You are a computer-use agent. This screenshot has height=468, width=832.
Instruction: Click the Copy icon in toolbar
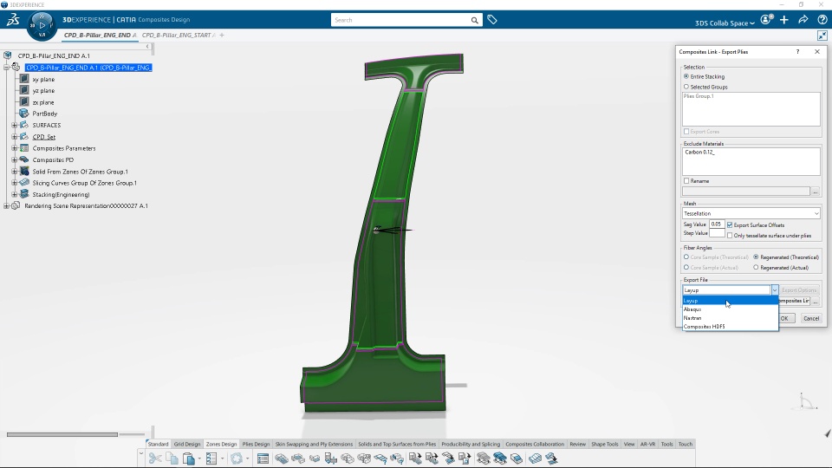(x=172, y=458)
